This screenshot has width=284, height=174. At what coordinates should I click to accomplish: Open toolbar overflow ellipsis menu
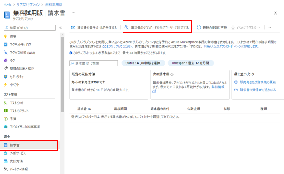coord(271,28)
